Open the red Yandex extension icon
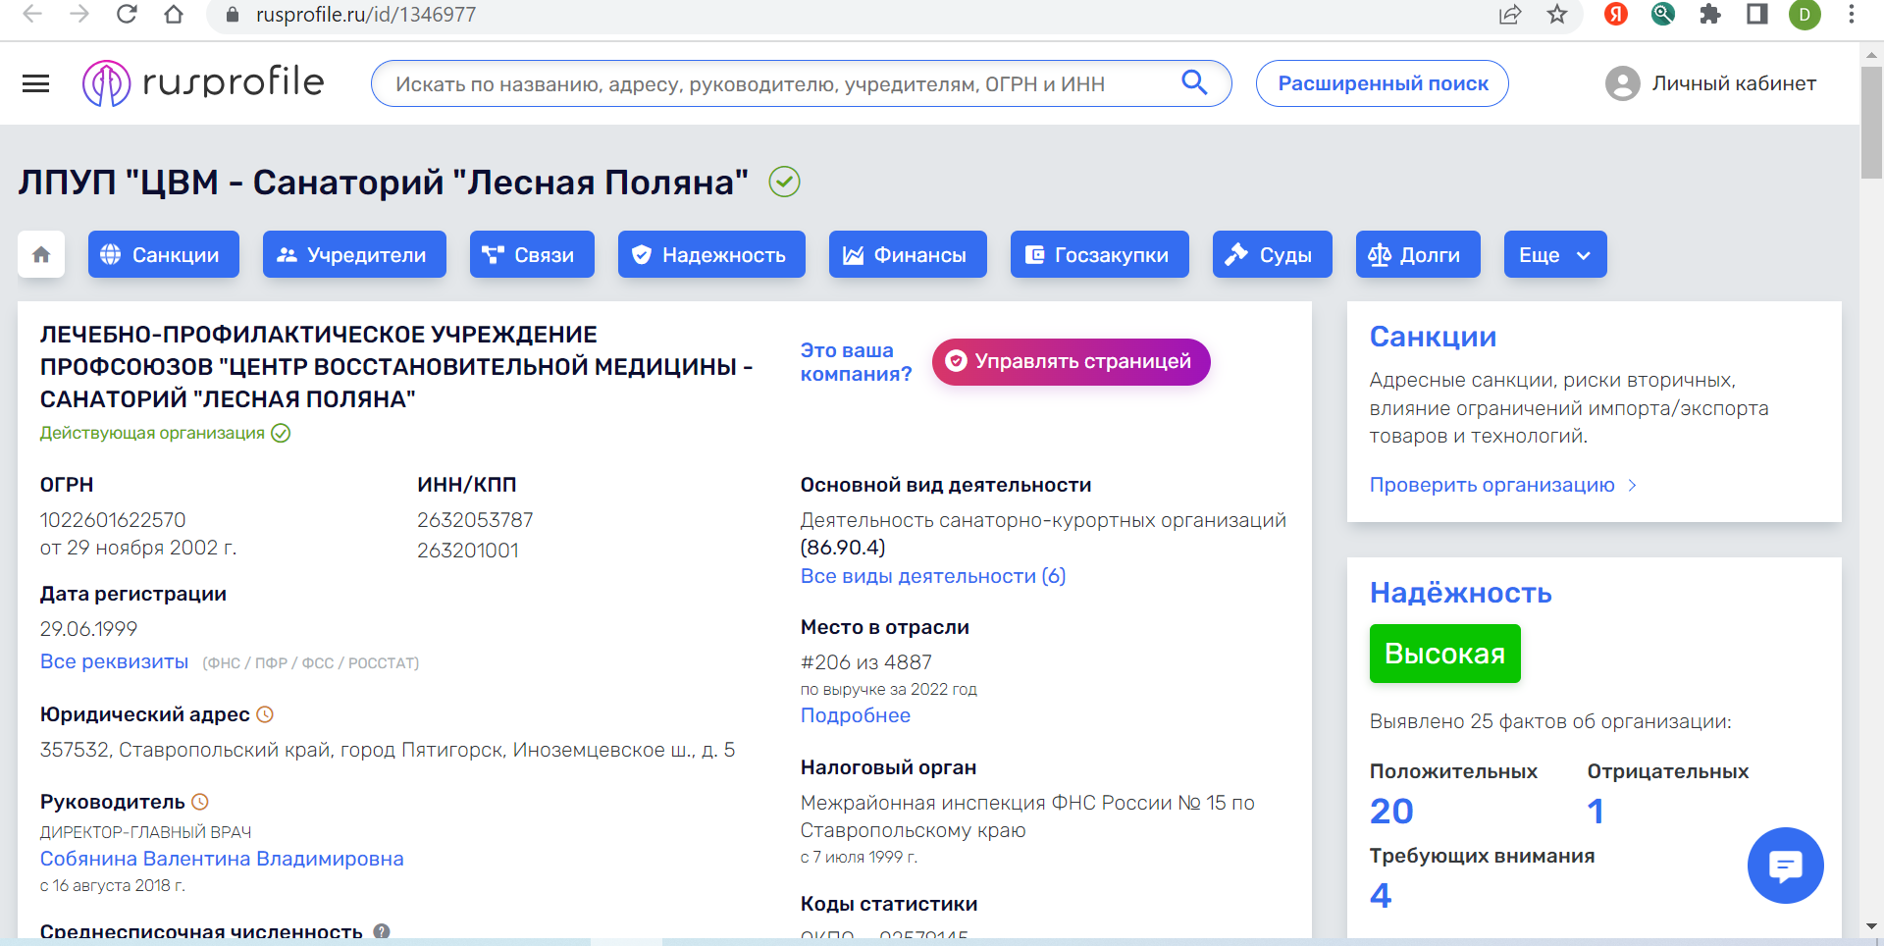The width and height of the screenshot is (1884, 946). click(x=1616, y=15)
